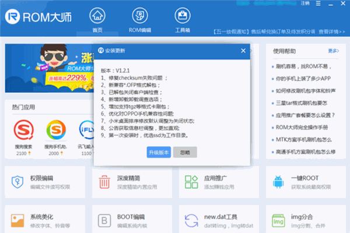Open help article 应用推广套餐要怎么设置
This screenshot has height=233, width=350.
tap(305, 115)
